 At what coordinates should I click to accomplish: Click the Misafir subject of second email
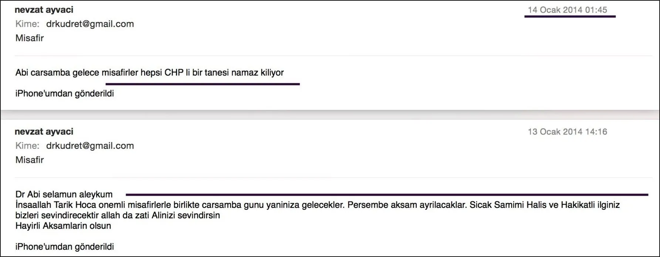click(x=30, y=160)
